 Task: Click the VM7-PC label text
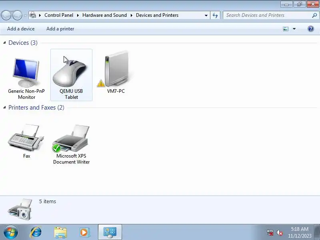click(x=116, y=91)
